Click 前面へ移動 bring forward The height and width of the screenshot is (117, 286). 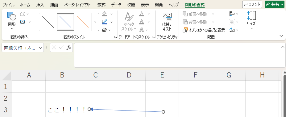point(195,14)
